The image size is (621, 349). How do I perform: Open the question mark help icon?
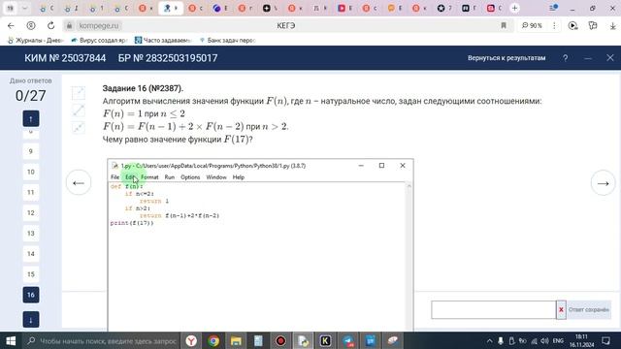(x=565, y=58)
